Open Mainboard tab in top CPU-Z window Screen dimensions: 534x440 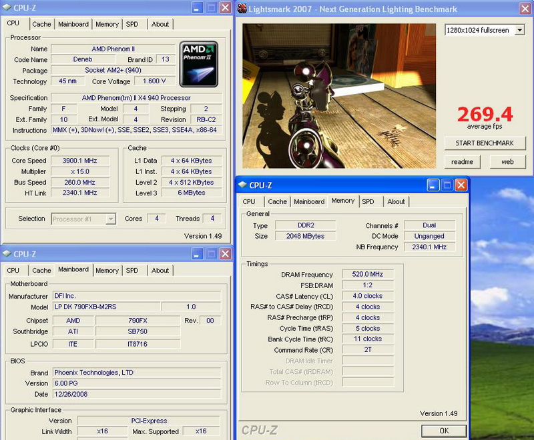click(x=73, y=24)
